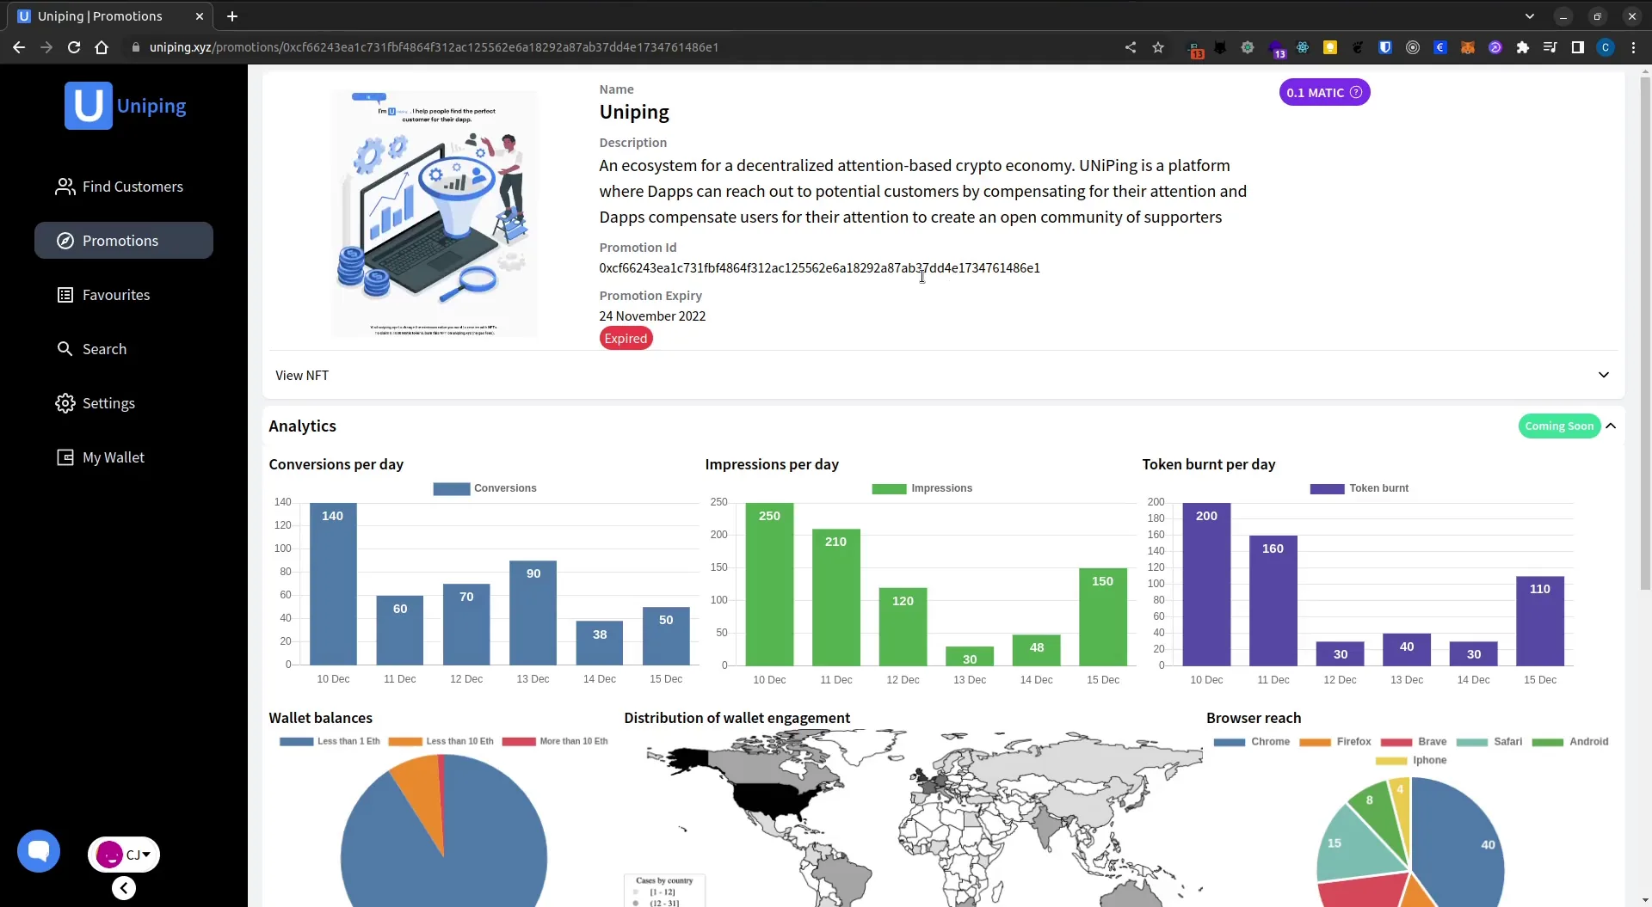This screenshot has width=1652, height=907.
Task: Go back in browser history
Action: click(x=19, y=47)
